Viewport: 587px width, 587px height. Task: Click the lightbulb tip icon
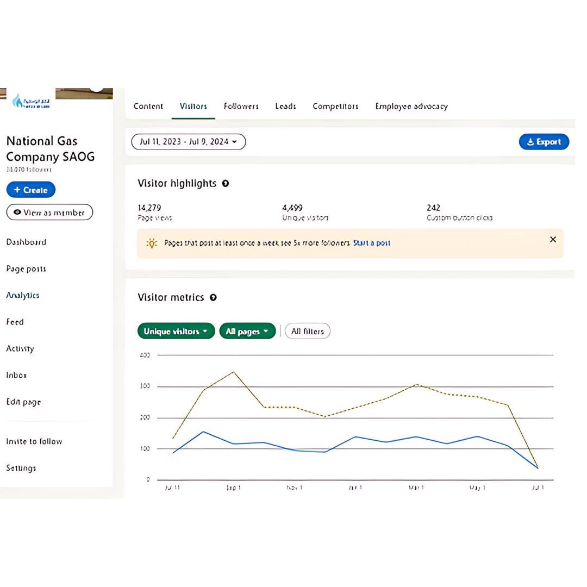(152, 243)
